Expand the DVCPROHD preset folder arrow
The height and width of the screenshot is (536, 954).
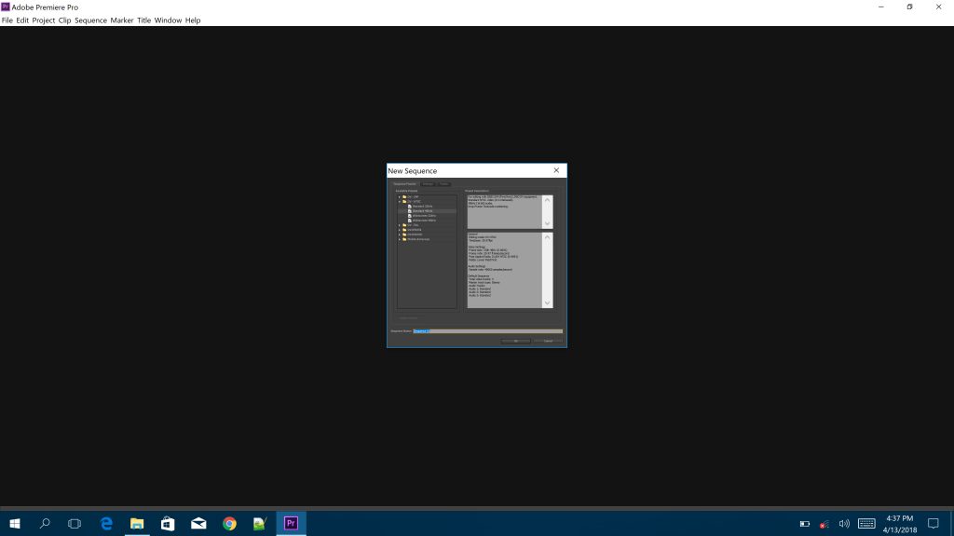click(400, 234)
